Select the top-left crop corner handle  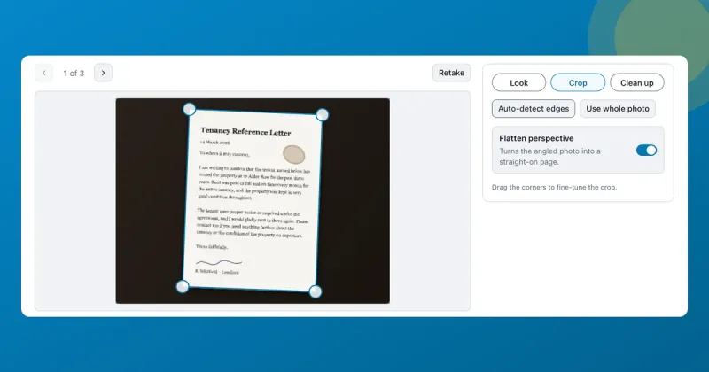190,109
